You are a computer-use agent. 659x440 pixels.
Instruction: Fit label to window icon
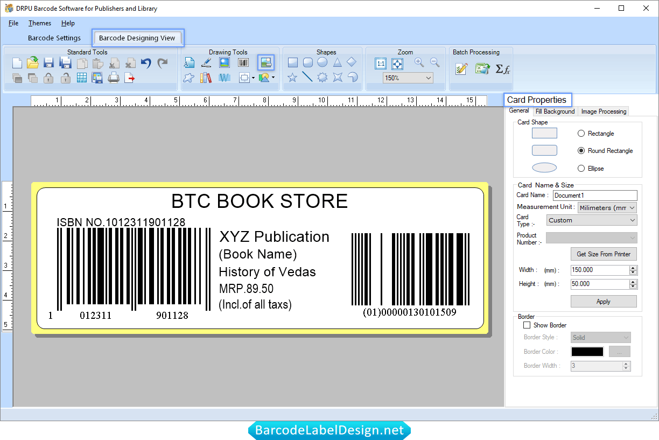[x=397, y=64]
